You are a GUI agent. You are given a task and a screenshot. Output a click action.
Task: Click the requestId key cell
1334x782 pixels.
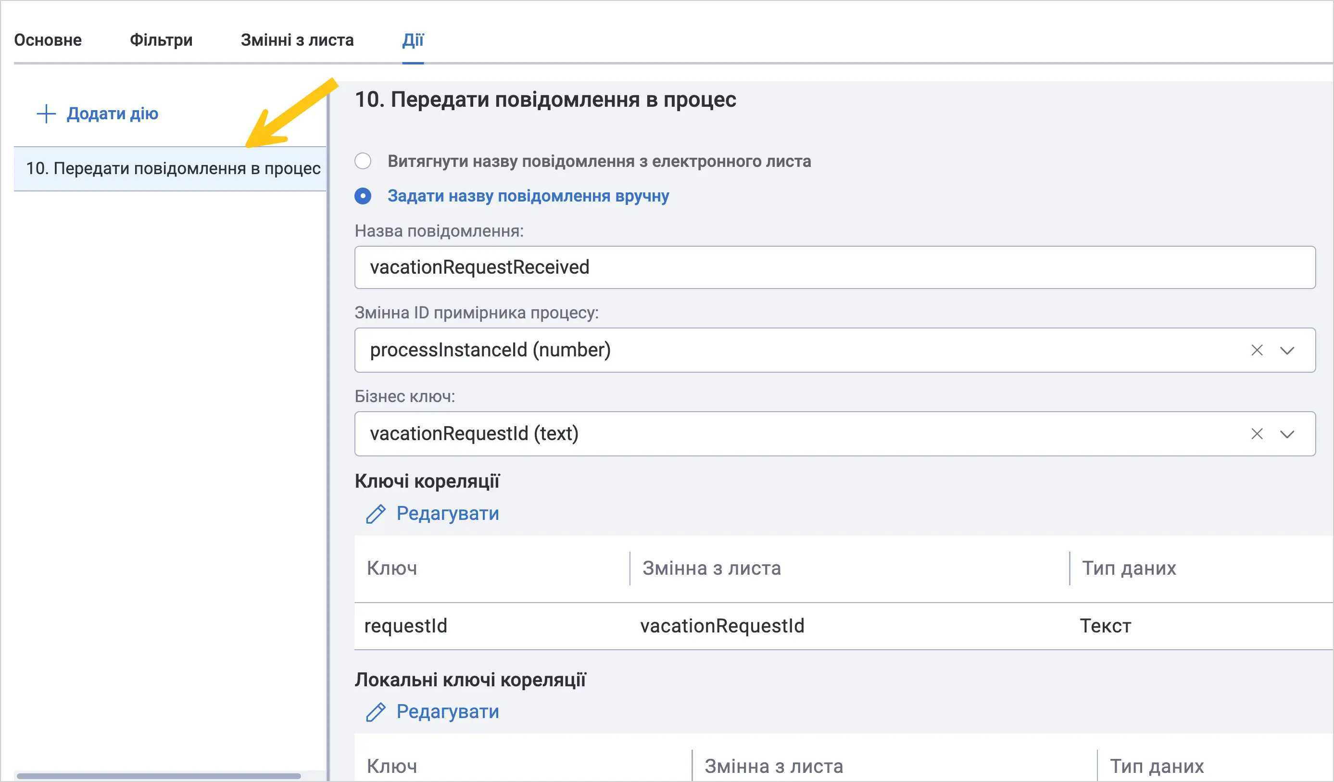click(x=405, y=626)
